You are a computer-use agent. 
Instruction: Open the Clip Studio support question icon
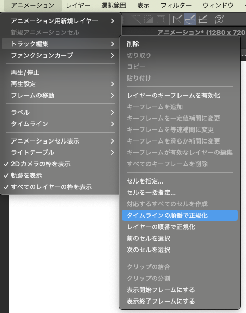(219, 19)
